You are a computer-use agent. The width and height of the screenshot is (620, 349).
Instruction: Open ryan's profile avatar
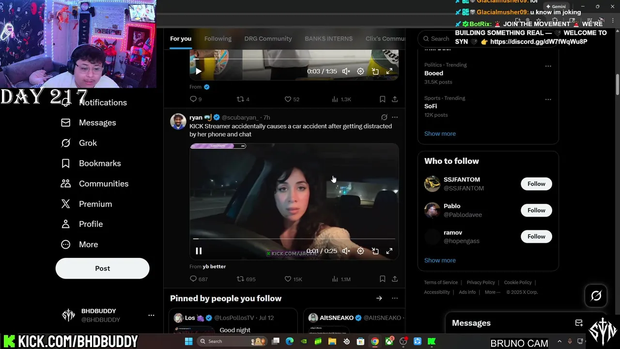[178, 122]
